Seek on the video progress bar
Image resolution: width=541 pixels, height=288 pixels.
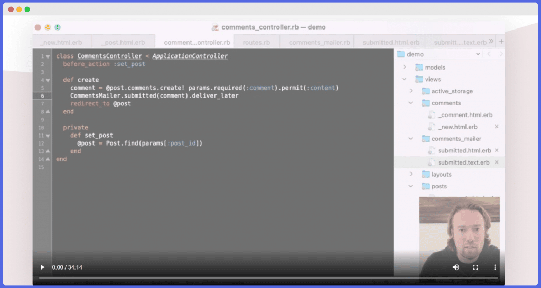click(x=268, y=277)
